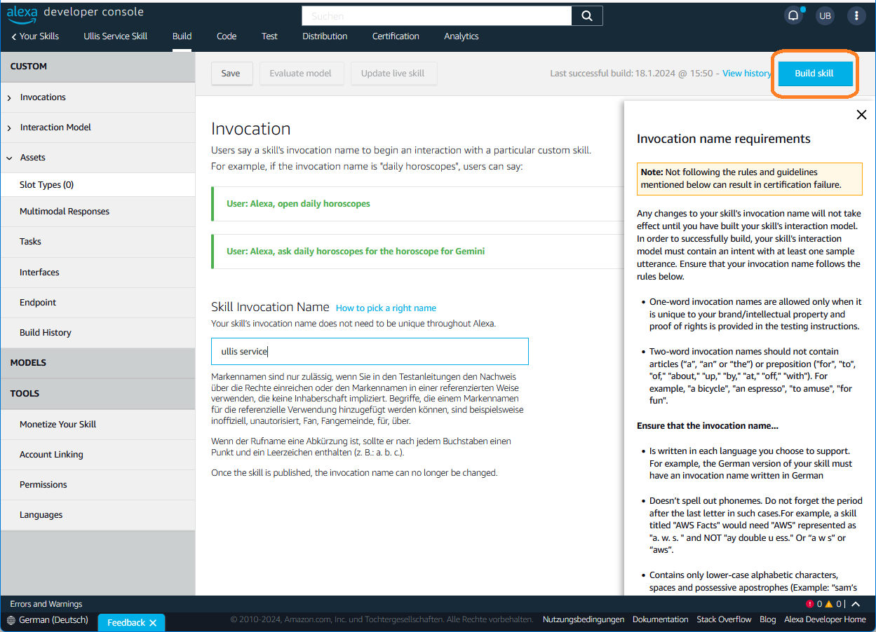Click the search magnifier button

587,15
